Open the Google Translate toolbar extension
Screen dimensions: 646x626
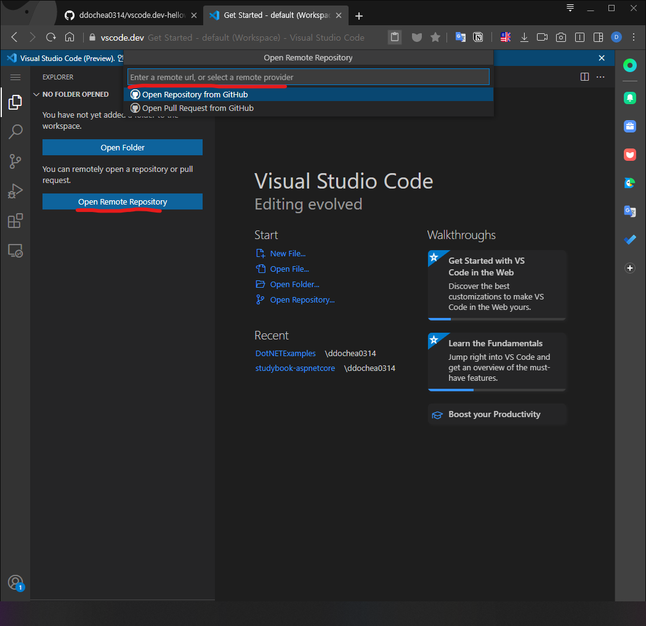(460, 38)
